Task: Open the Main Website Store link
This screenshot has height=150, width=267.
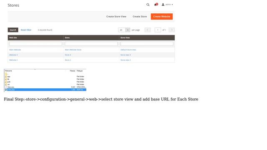Action: point(73,50)
